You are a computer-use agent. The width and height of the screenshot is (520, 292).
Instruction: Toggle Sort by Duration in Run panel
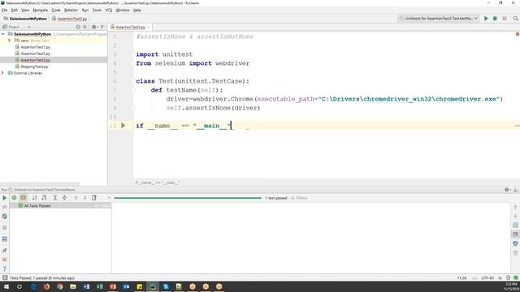(x=44, y=198)
